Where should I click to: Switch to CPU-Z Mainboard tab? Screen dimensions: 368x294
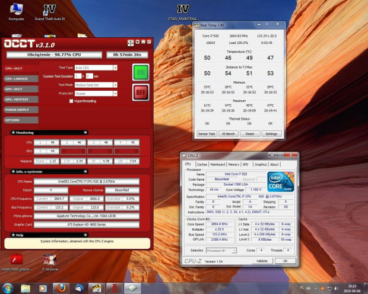pos(218,165)
